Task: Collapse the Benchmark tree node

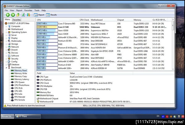Action: 6,67
